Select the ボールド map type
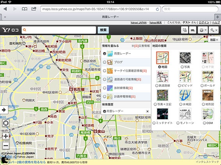 202,85
